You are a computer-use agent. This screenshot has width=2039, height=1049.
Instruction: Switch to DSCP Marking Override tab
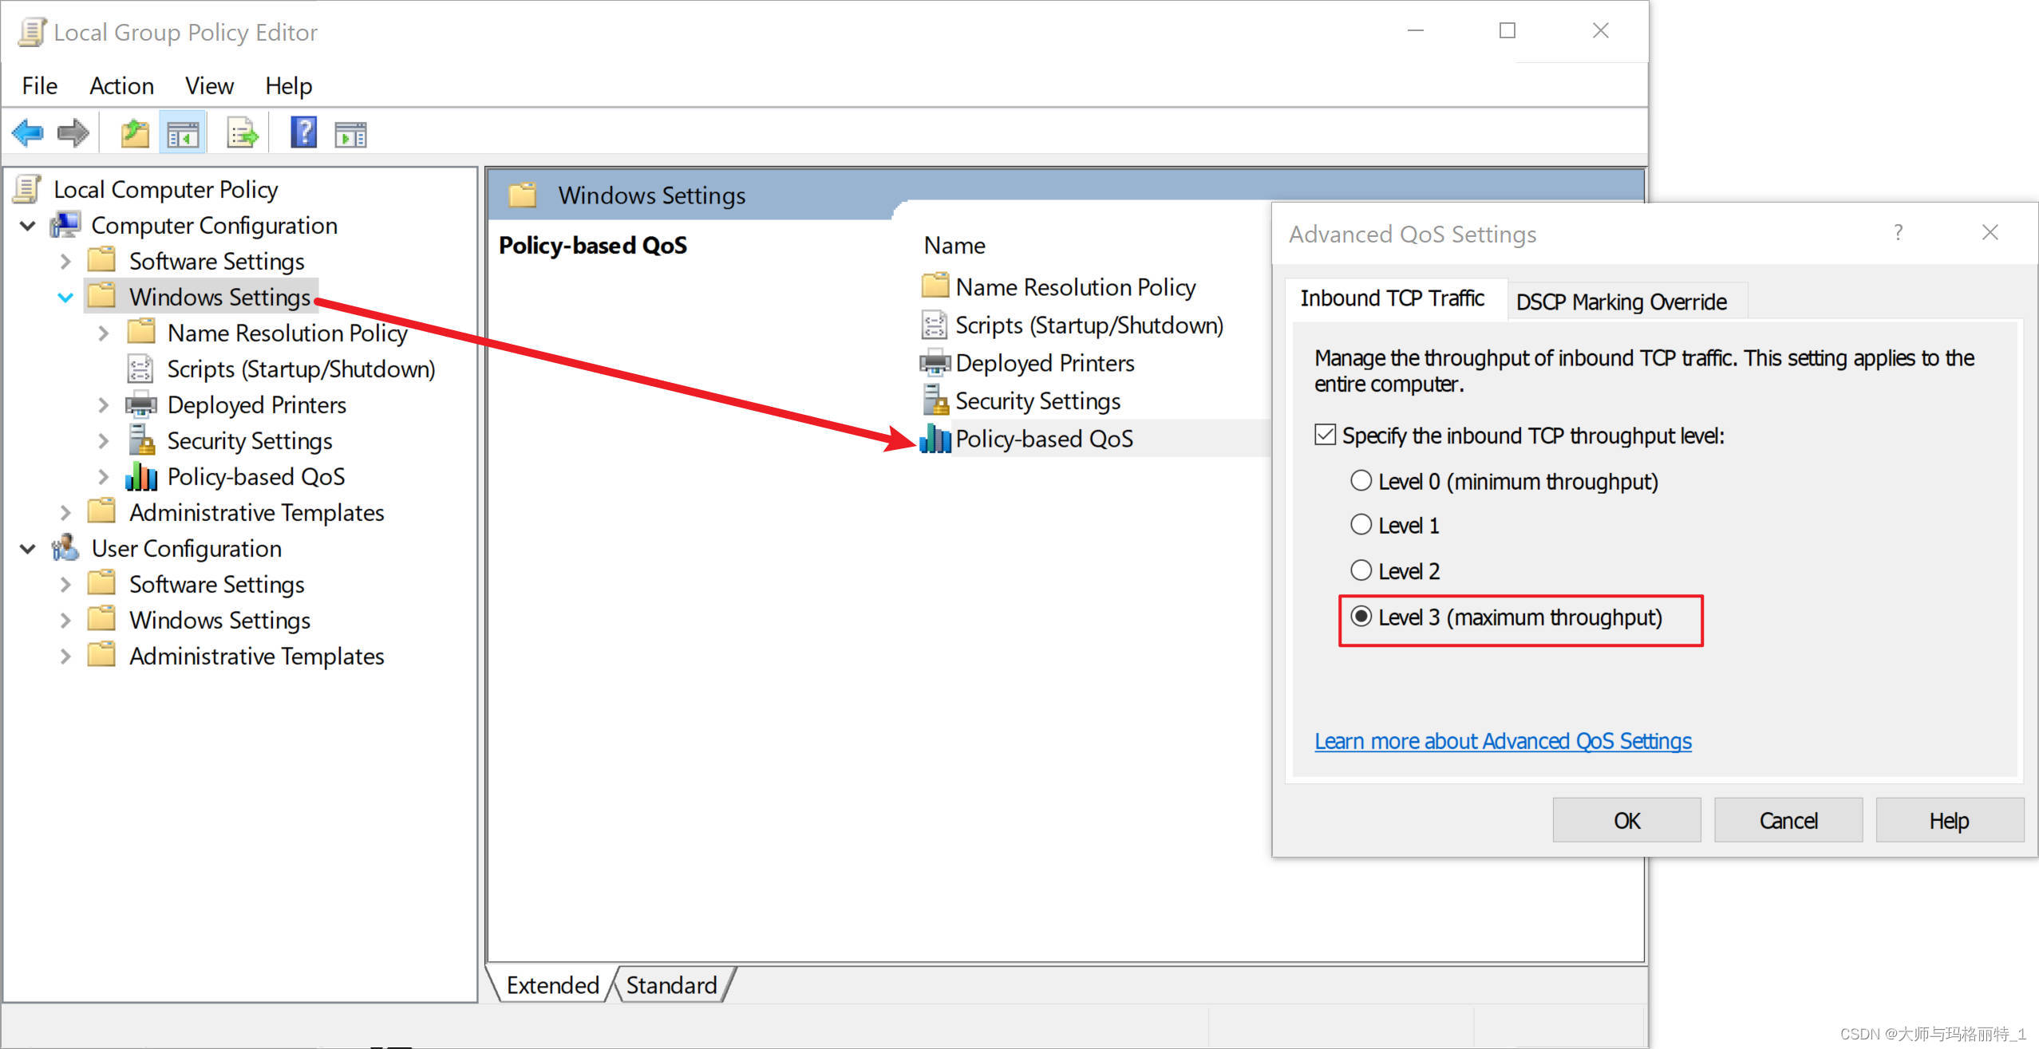[x=1621, y=302]
